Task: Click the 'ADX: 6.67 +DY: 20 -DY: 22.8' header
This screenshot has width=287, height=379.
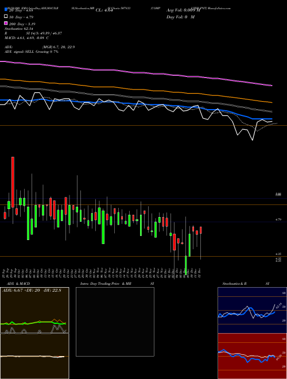Action: [32, 291]
